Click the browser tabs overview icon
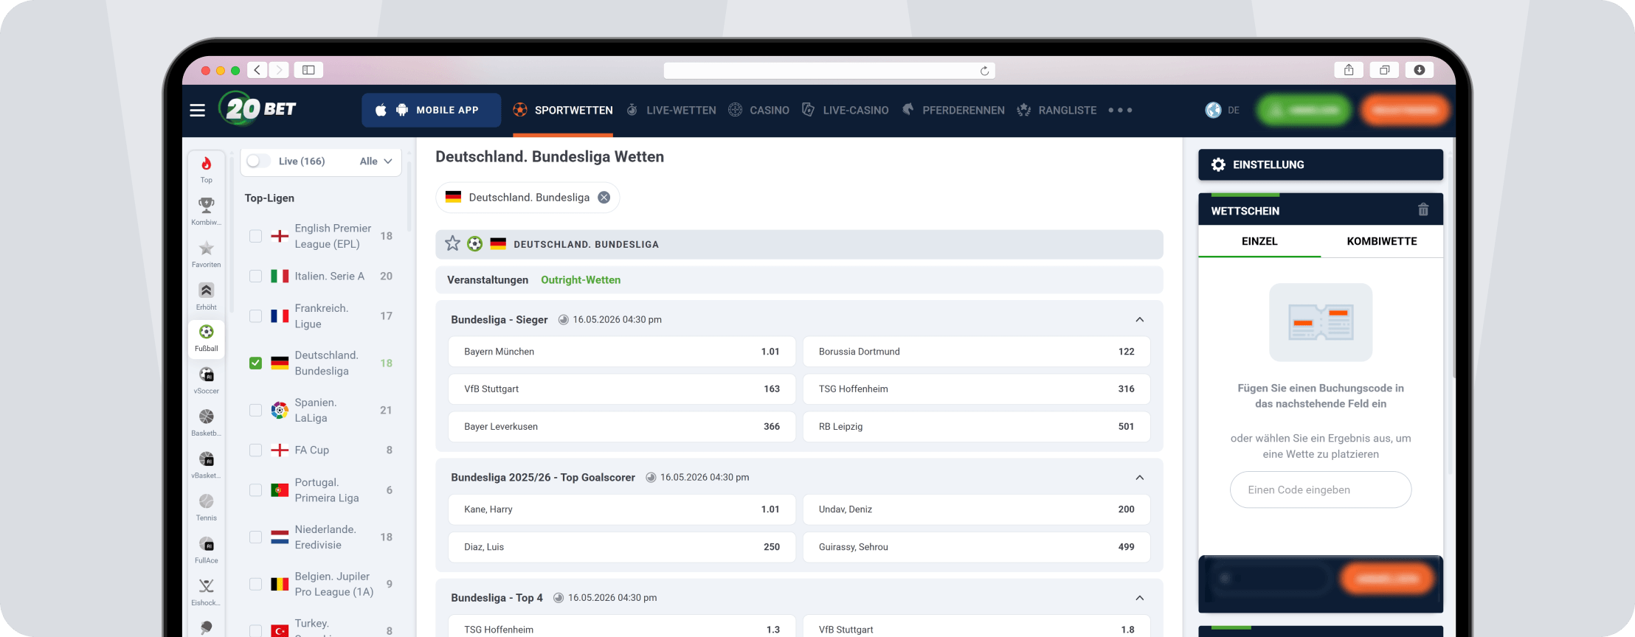The width and height of the screenshot is (1635, 637). point(1384,70)
